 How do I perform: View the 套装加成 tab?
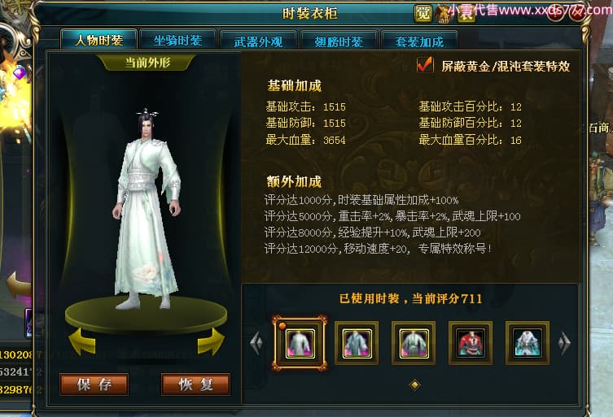(x=419, y=41)
